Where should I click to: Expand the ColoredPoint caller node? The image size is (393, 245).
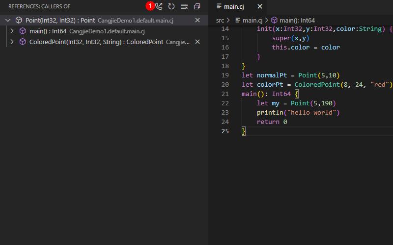[12, 42]
